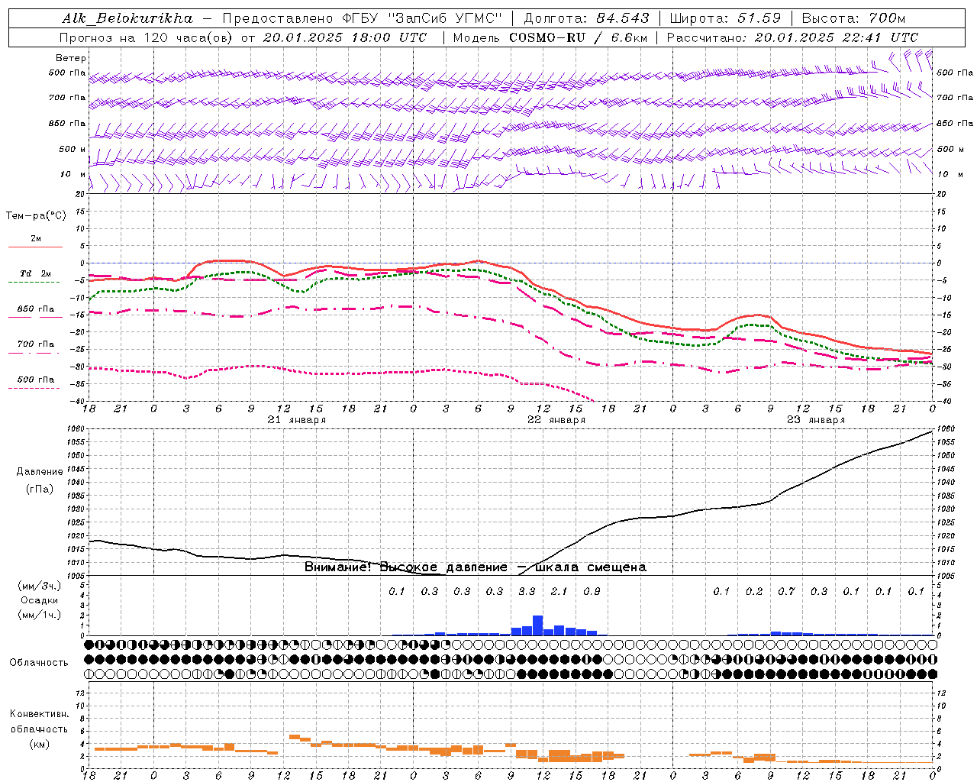Screen dimensions: 977x782
Task: Click the Ветер wind panel label
Action: point(71,58)
